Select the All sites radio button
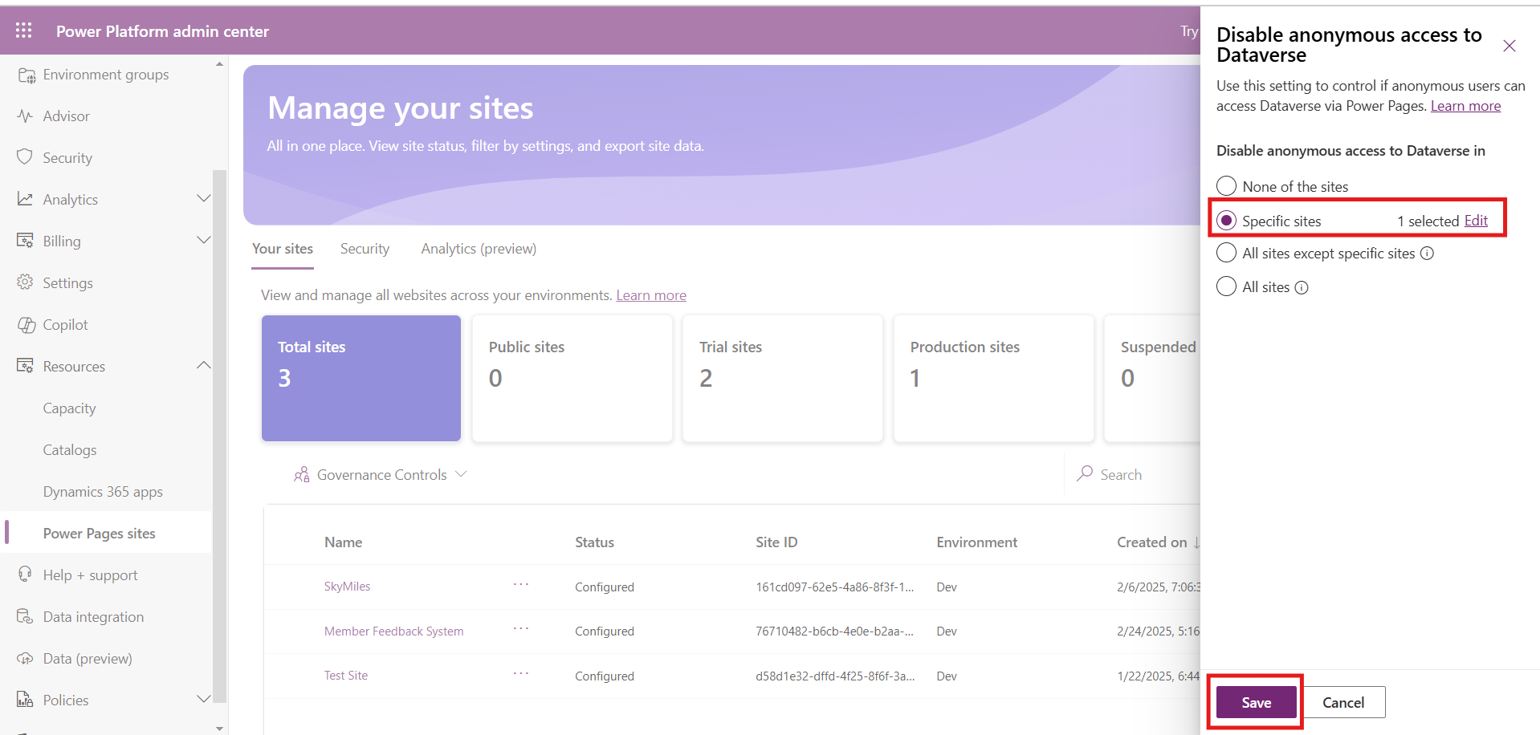Viewport: 1540px width, 735px height. coord(1226,286)
